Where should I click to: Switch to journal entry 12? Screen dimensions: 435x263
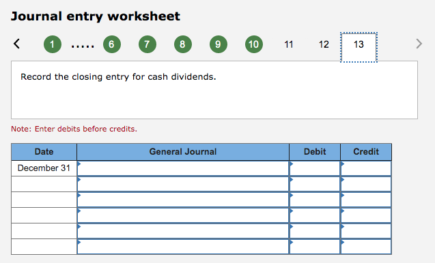coord(324,44)
